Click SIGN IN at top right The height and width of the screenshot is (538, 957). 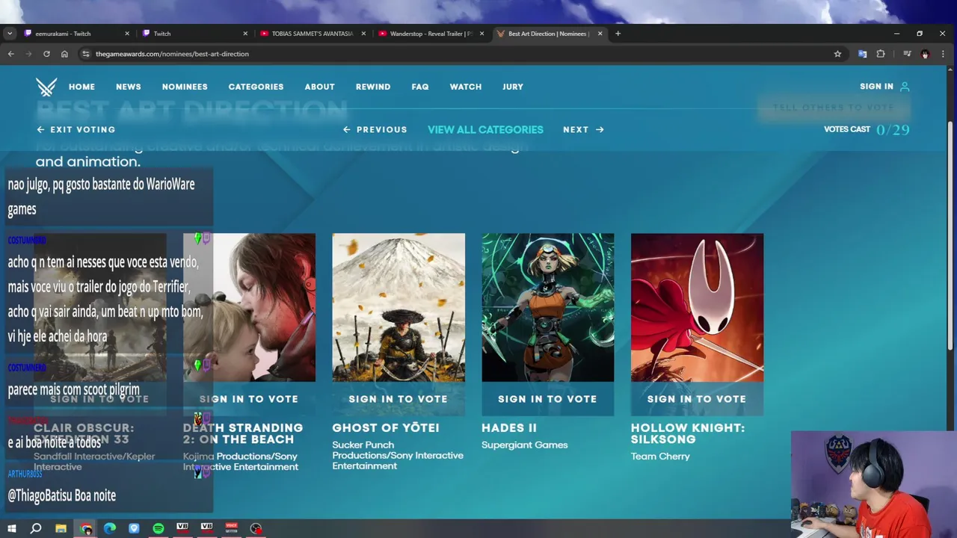[884, 87]
